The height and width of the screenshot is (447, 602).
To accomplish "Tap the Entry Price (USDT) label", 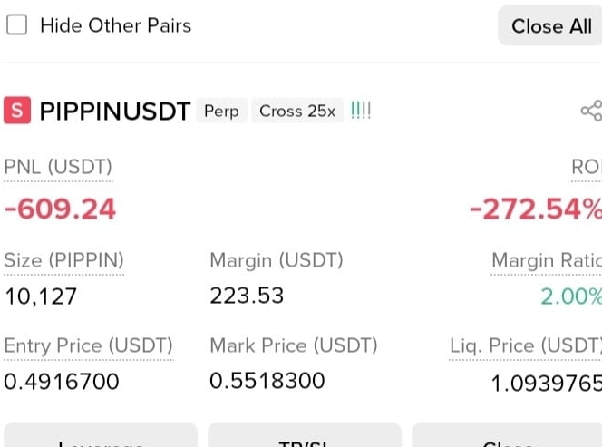I will tap(88, 345).
